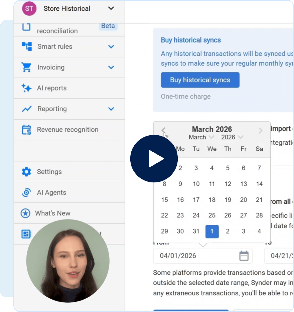Click the Invoicing cart icon
294x312 pixels.
tap(26, 67)
